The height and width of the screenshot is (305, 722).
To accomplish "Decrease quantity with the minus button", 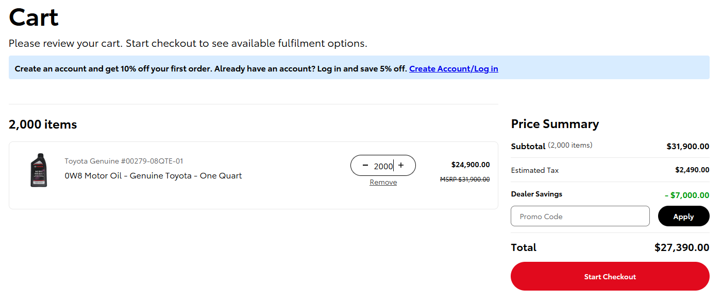I will [365, 166].
